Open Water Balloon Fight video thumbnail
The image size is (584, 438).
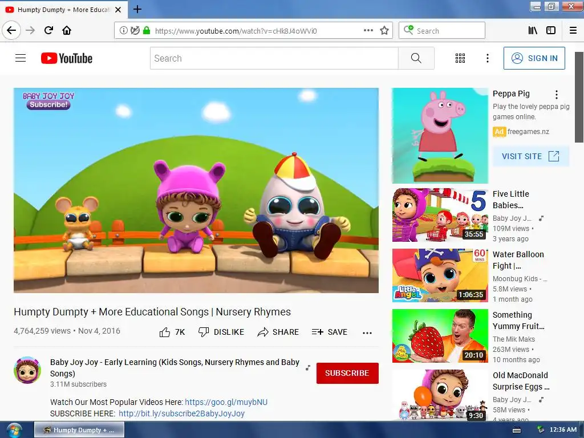(x=440, y=275)
